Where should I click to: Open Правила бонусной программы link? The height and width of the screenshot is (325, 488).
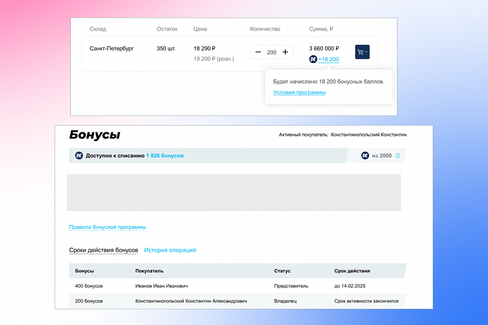tap(107, 227)
